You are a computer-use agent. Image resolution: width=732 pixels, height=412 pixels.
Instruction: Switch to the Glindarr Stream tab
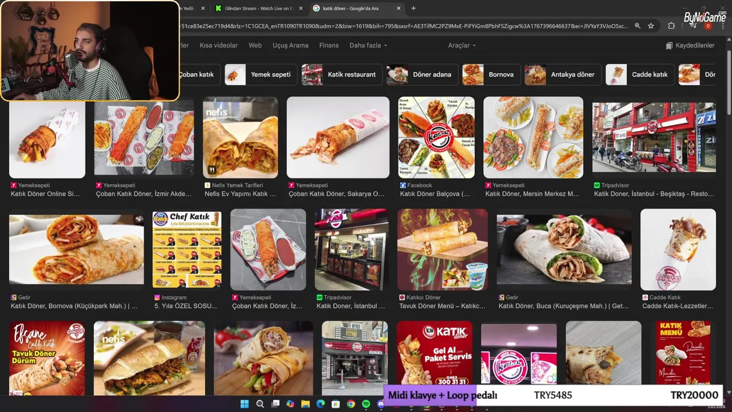259,8
